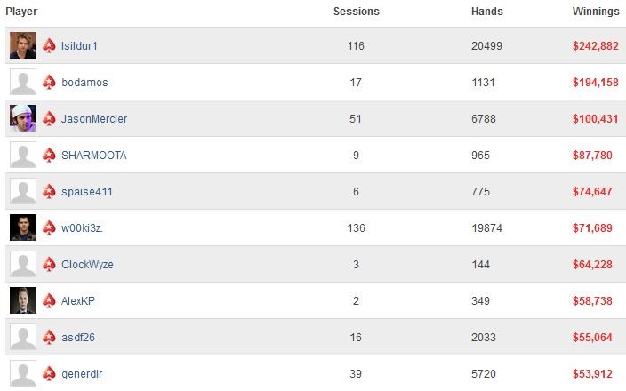Click JasonMercier's avatar photo
Viewport: 626px width, 391px height.
(23, 118)
